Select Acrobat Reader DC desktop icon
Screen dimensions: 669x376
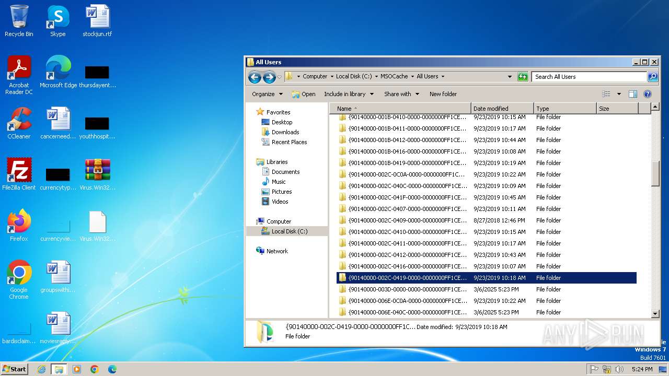coord(19,76)
